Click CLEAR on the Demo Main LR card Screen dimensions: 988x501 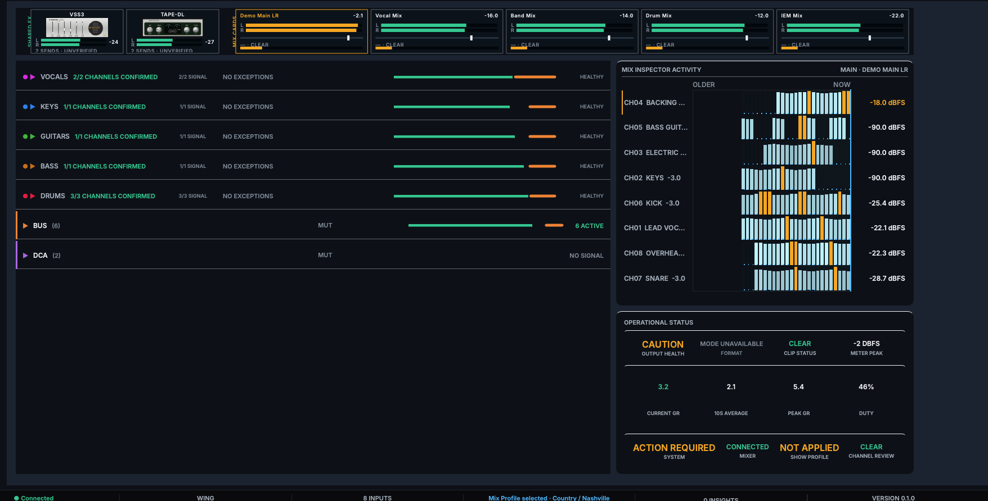259,45
